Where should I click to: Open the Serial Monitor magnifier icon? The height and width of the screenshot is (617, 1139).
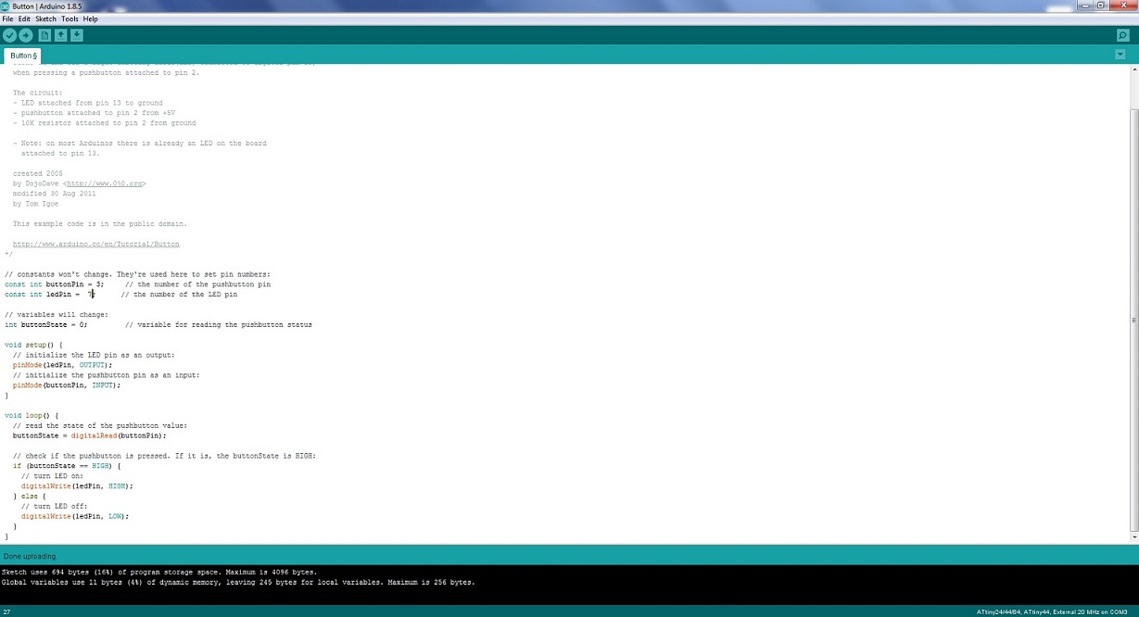click(1122, 35)
